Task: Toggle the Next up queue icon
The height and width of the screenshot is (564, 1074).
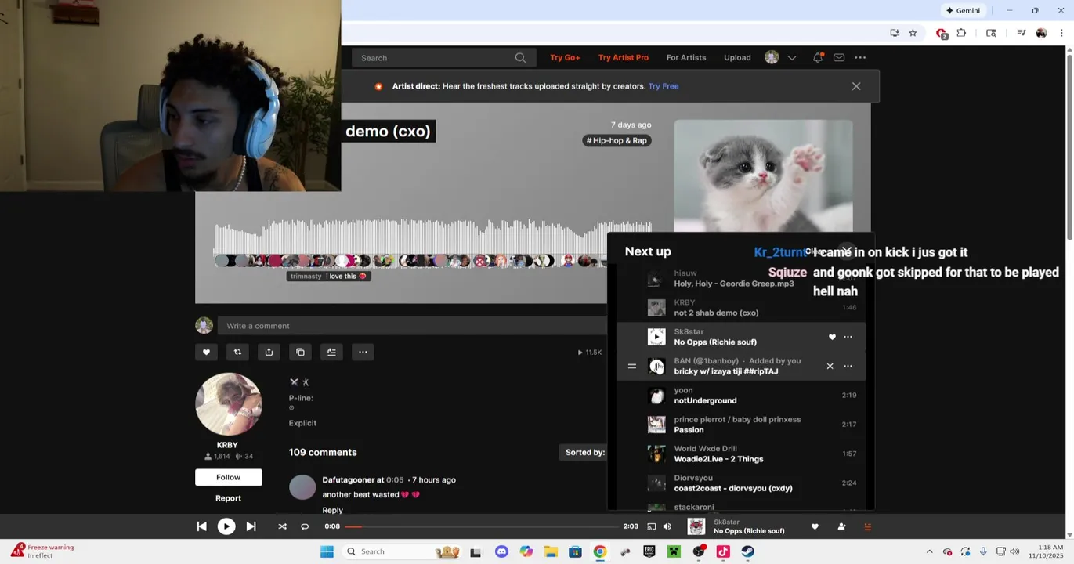Action: (867, 526)
